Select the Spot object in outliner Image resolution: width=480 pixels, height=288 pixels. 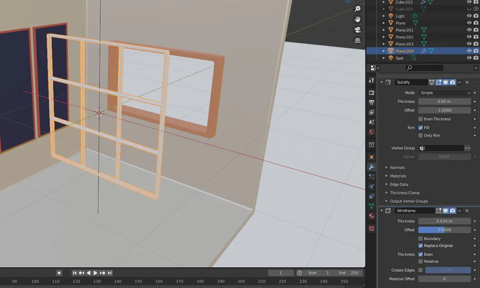pyautogui.click(x=400, y=58)
